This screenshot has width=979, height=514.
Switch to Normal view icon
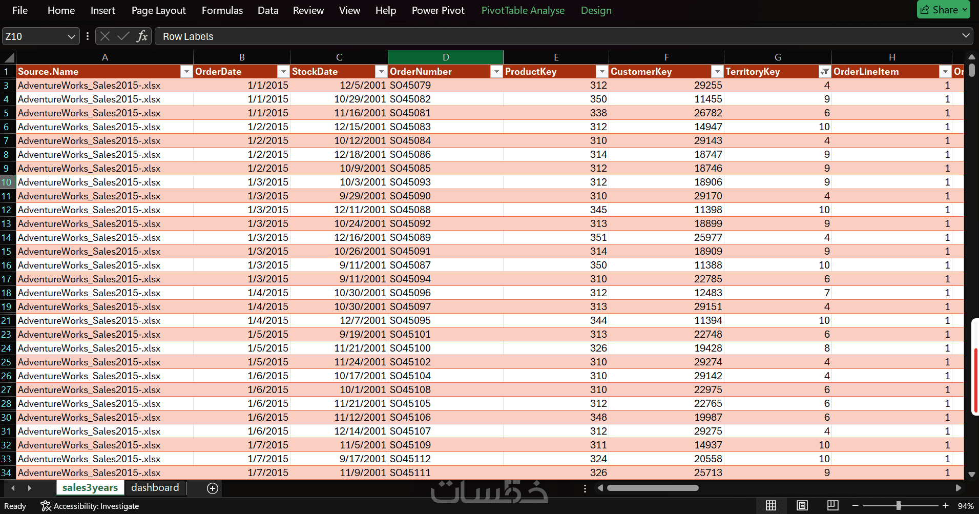pyautogui.click(x=770, y=506)
